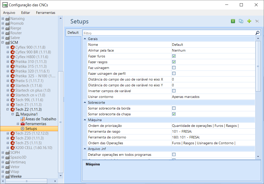The height and width of the screenshot is (184, 264).
Task: Click the copy setup icon
Action: point(241,21)
